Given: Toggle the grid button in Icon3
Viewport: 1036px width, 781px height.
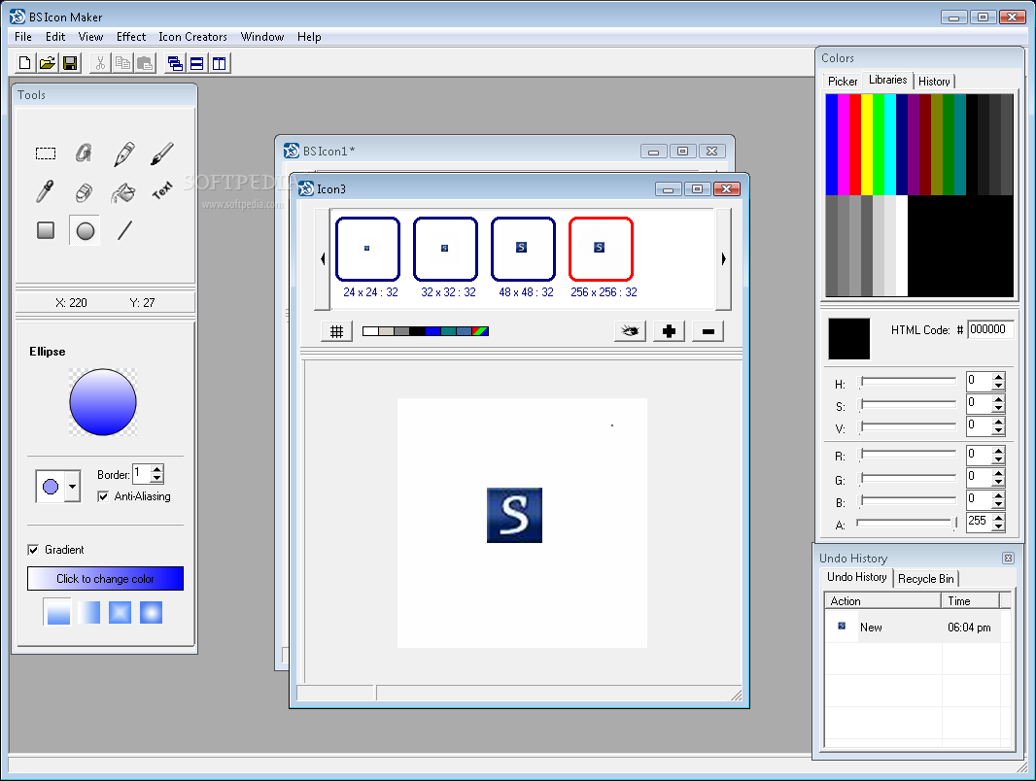Looking at the screenshot, I should [337, 331].
